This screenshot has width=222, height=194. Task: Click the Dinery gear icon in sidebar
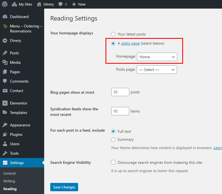coord(5,40)
